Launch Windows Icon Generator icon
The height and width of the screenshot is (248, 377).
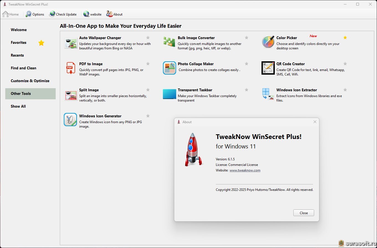(x=71, y=120)
